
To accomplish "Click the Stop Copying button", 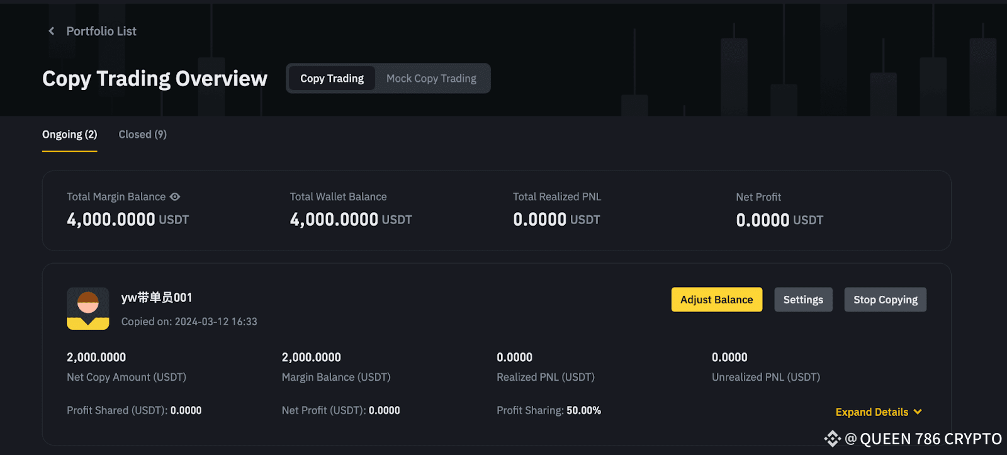I will point(885,300).
